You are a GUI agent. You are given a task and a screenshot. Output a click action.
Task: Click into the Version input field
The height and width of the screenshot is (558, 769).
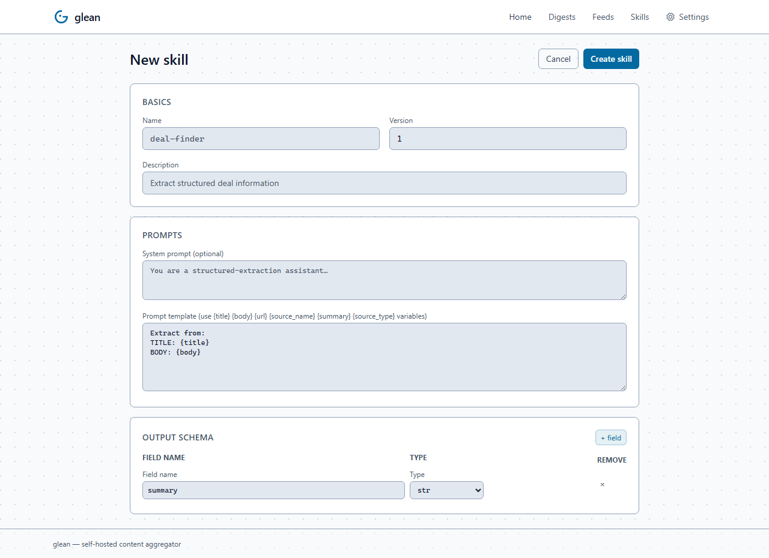tap(508, 139)
